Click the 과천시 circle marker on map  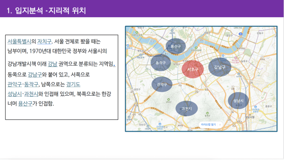point(186,109)
